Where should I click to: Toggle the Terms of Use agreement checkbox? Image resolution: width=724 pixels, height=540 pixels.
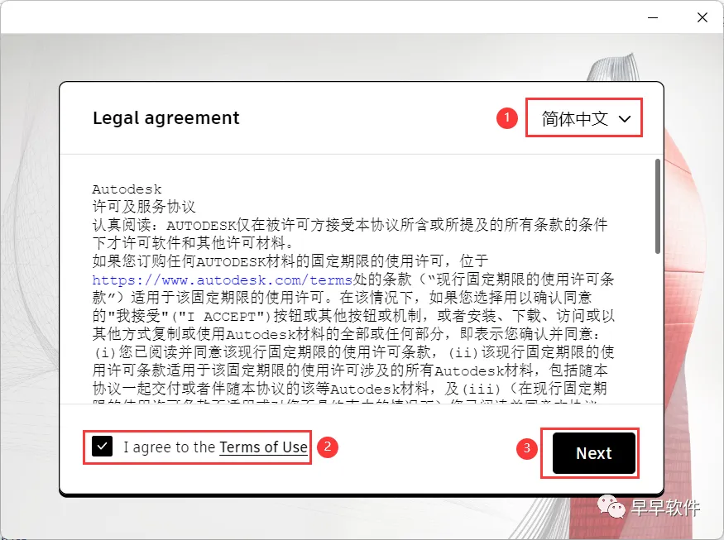[x=102, y=447]
